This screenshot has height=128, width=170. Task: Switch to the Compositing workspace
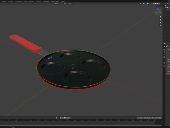[x=46, y=1]
